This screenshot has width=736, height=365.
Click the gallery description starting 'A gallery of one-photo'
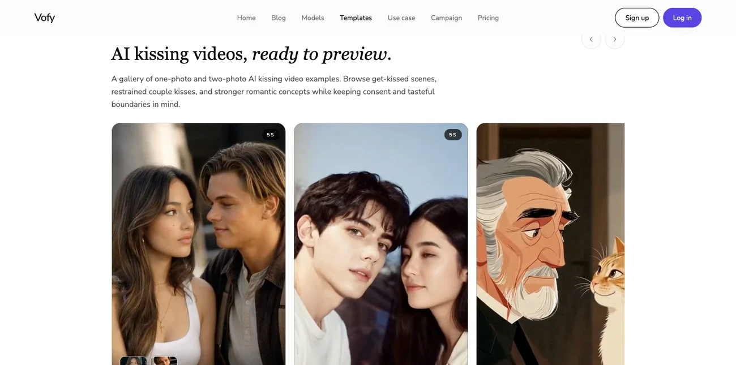pyautogui.click(x=274, y=91)
